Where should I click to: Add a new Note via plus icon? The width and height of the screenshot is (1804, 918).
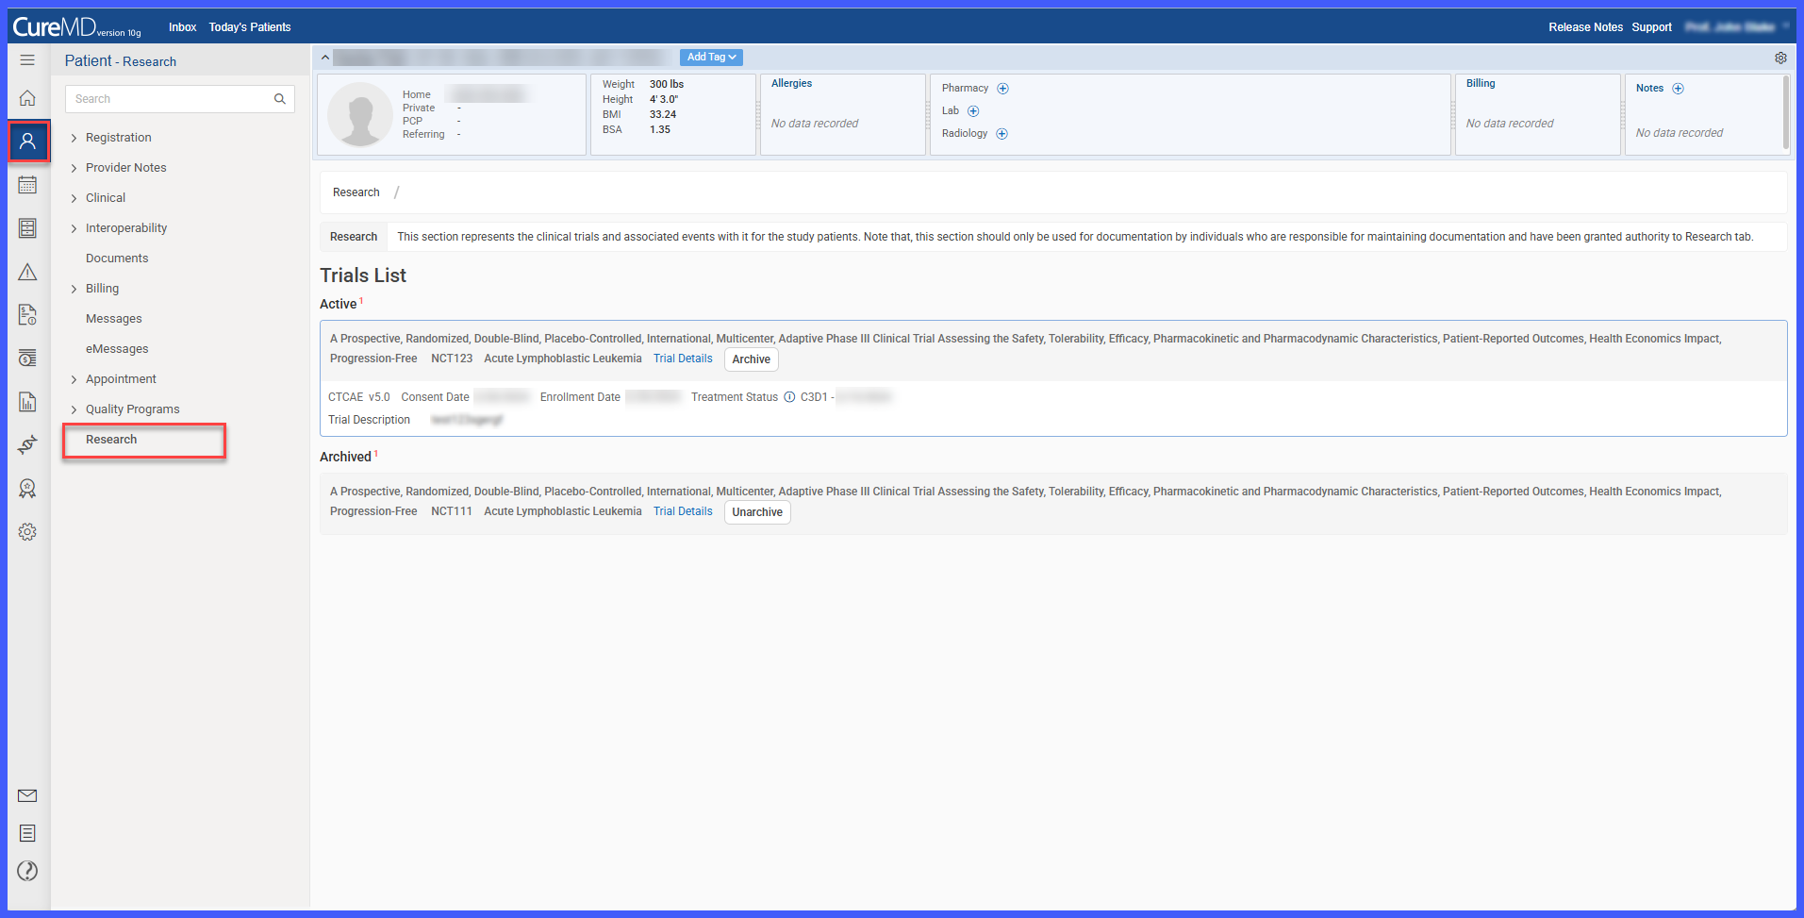point(1679,89)
